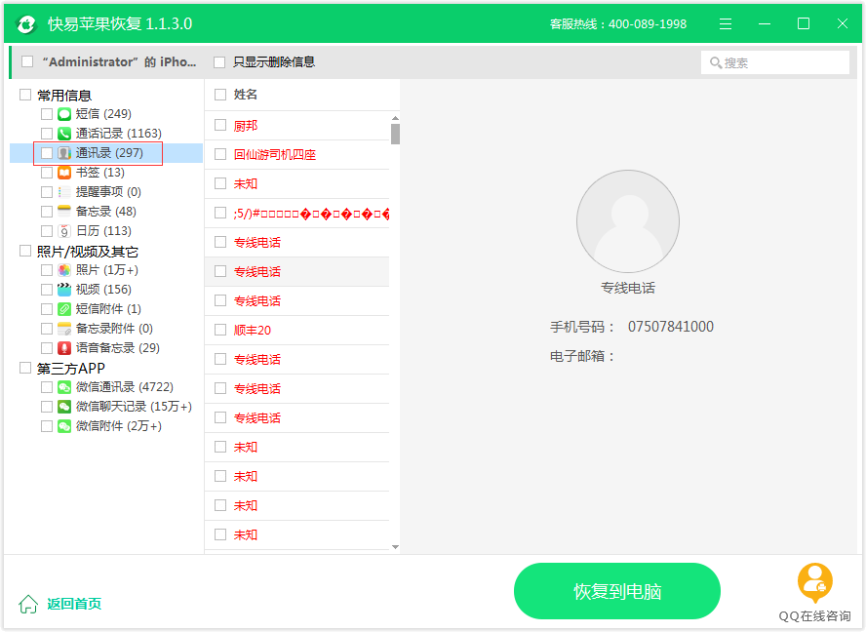Screen dimensions: 866x632
Task: Click the scroll-up arrow of contact list
Action: click(x=395, y=118)
